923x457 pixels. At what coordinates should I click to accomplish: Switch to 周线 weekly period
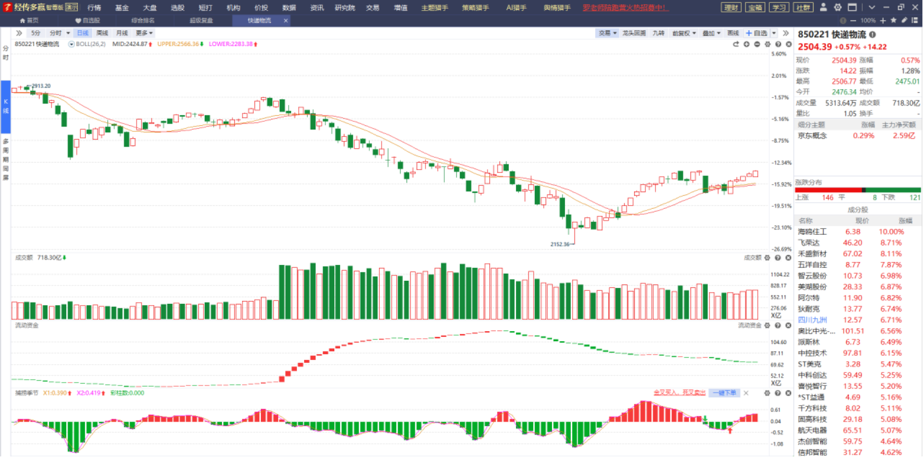pyautogui.click(x=102, y=33)
